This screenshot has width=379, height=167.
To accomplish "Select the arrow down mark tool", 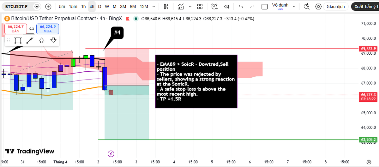I will click(53, 40).
